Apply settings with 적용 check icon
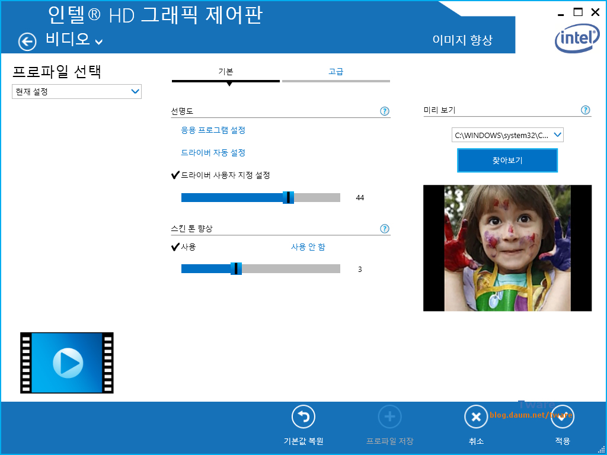 562,417
